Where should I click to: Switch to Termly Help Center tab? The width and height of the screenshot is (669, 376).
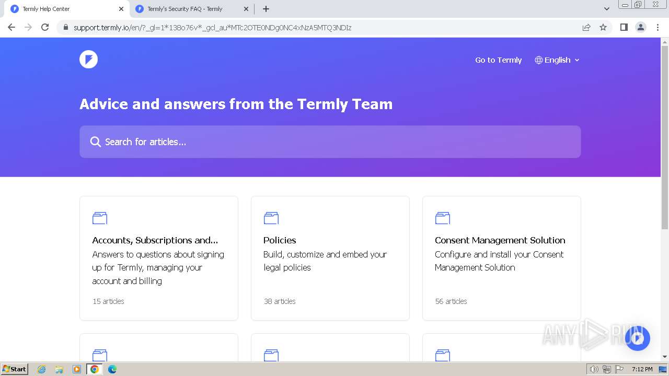(68, 9)
